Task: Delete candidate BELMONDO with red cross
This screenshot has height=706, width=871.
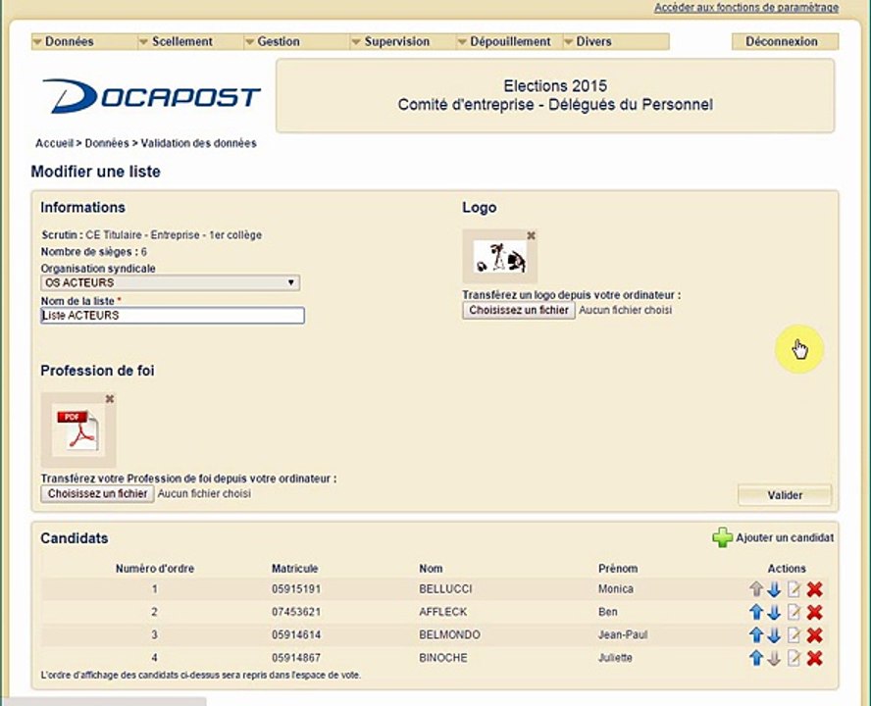Action: (814, 634)
